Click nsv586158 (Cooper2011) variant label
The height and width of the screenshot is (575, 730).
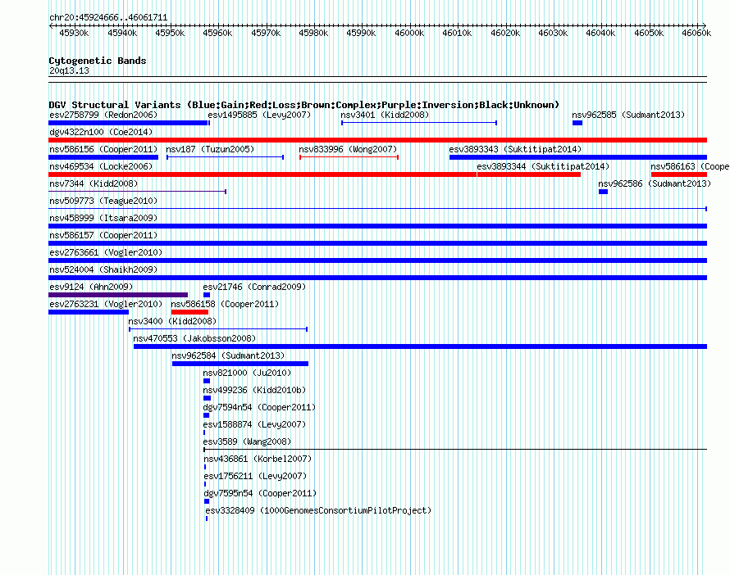click(225, 304)
